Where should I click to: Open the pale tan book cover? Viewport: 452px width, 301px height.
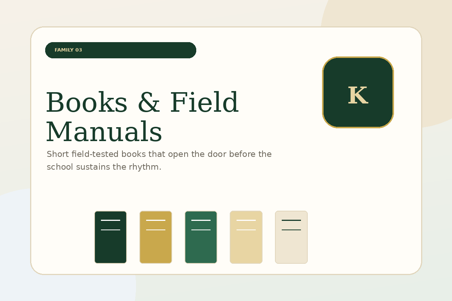(x=246, y=237)
